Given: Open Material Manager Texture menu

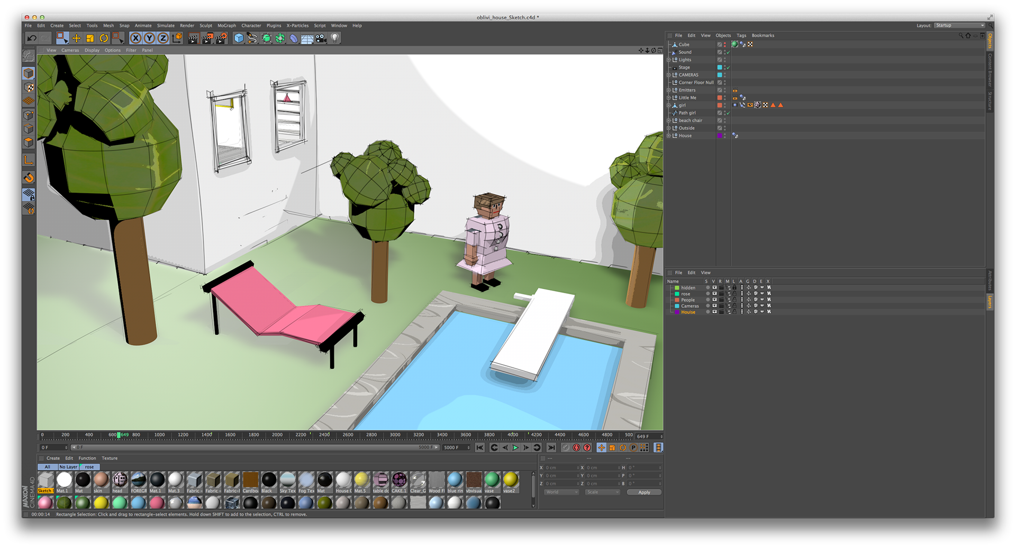Looking at the screenshot, I should [110, 458].
